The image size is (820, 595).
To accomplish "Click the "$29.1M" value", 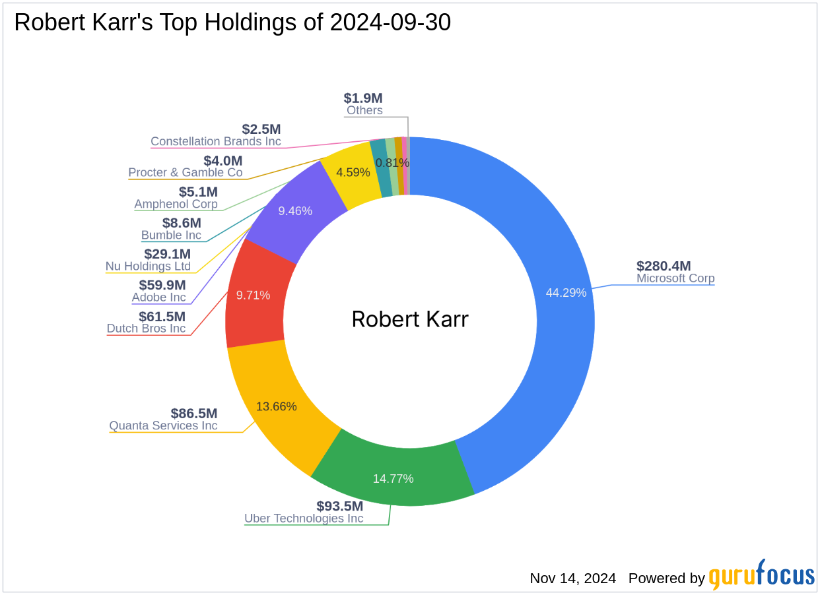I will [x=168, y=254].
